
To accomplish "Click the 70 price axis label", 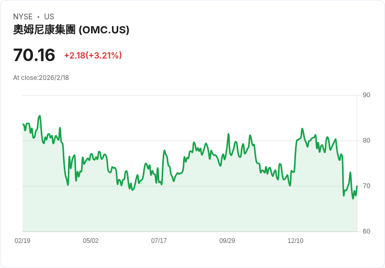I will [366, 186].
